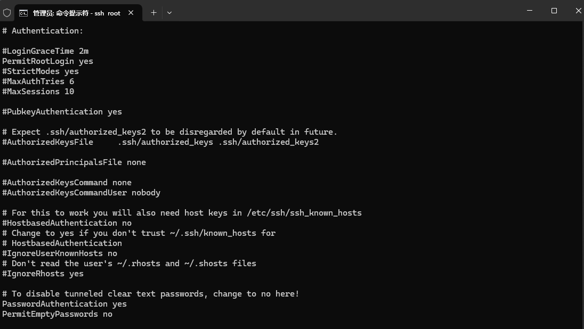584x329 pixels.
Task: Click the #IgnoreRhosts yes line
Action: click(43, 274)
